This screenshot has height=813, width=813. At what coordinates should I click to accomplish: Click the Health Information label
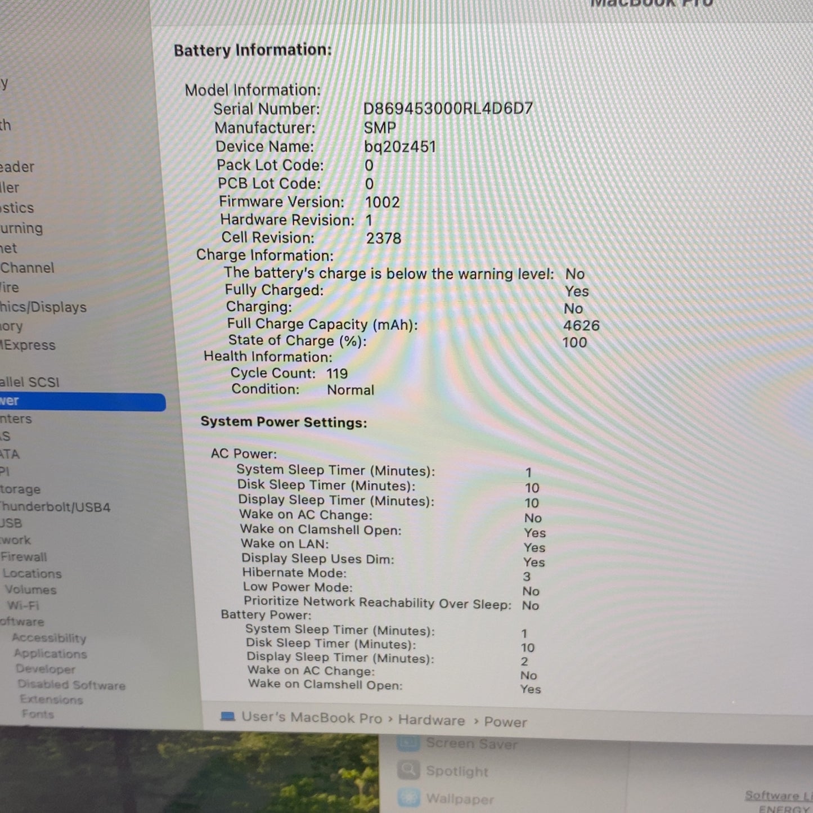point(268,357)
